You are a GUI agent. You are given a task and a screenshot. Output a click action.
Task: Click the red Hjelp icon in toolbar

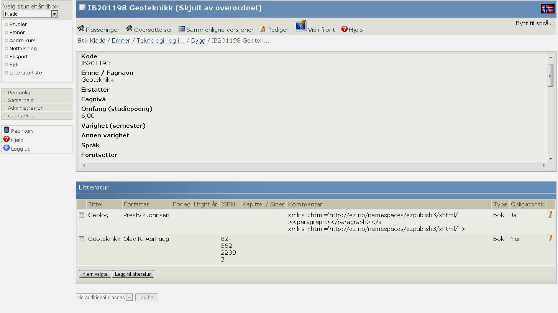(x=344, y=29)
